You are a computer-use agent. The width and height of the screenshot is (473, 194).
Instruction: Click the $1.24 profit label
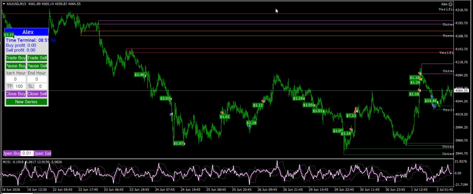298,98
